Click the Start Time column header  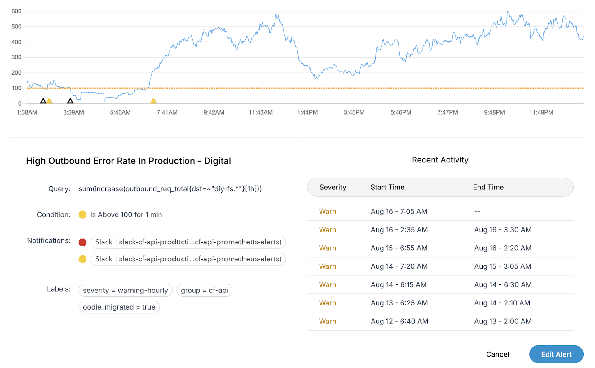[x=387, y=187]
